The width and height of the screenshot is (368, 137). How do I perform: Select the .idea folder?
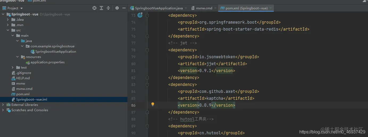20,20
